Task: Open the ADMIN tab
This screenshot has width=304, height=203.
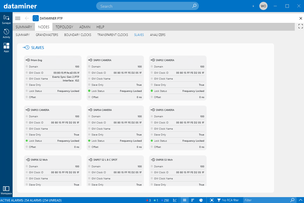Action: 85,27
